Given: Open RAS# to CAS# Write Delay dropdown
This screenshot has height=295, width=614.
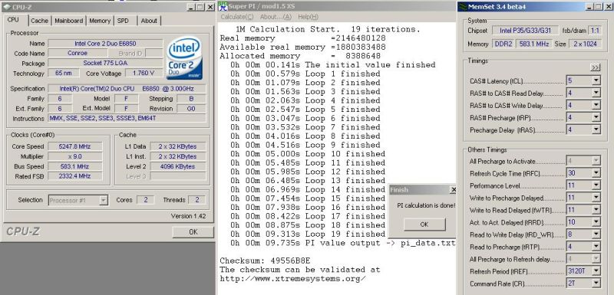Looking at the screenshot, I should coord(596,105).
